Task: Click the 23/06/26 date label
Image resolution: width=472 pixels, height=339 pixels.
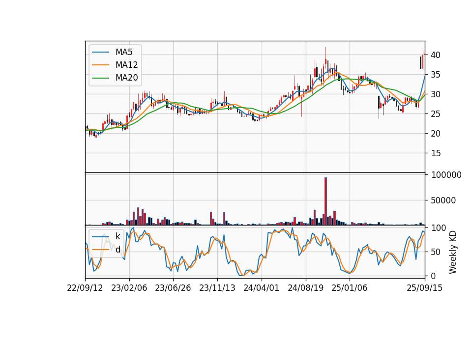Action: coord(173,288)
